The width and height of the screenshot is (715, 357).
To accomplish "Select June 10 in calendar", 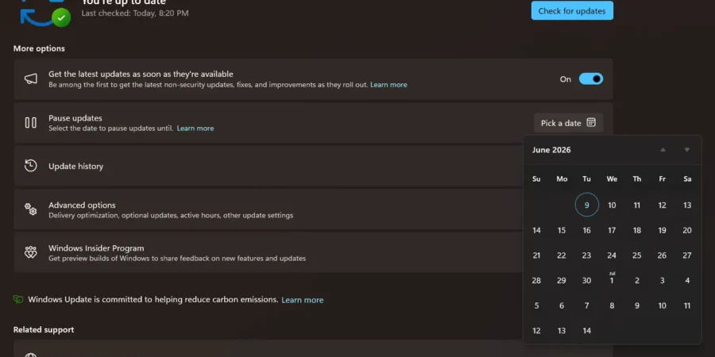I will (612, 205).
